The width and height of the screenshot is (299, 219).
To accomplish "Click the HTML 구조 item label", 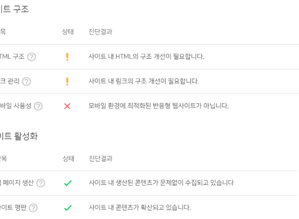I will pyautogui.click(x=12, y=57).
